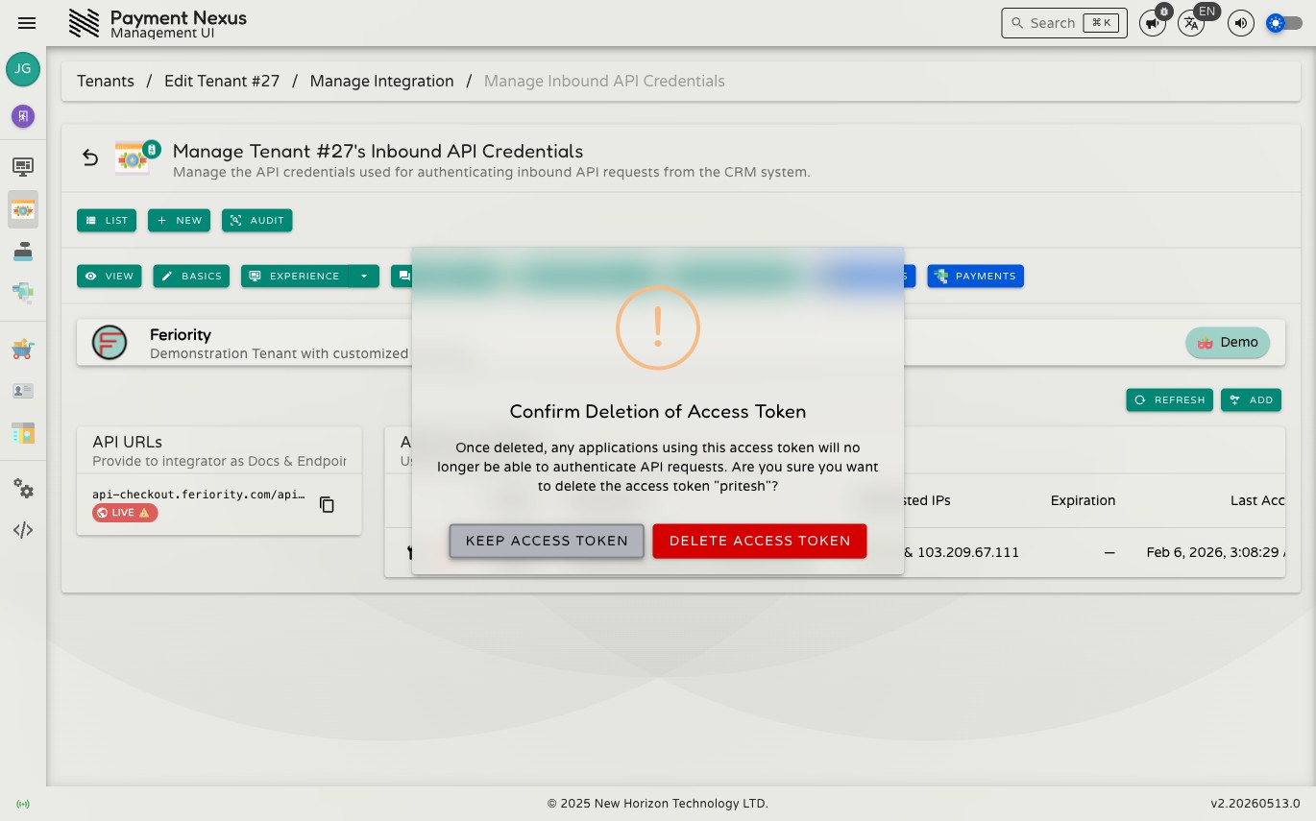
Task: Copy the API URL with copy icon
Action: [x=327, y=504]
